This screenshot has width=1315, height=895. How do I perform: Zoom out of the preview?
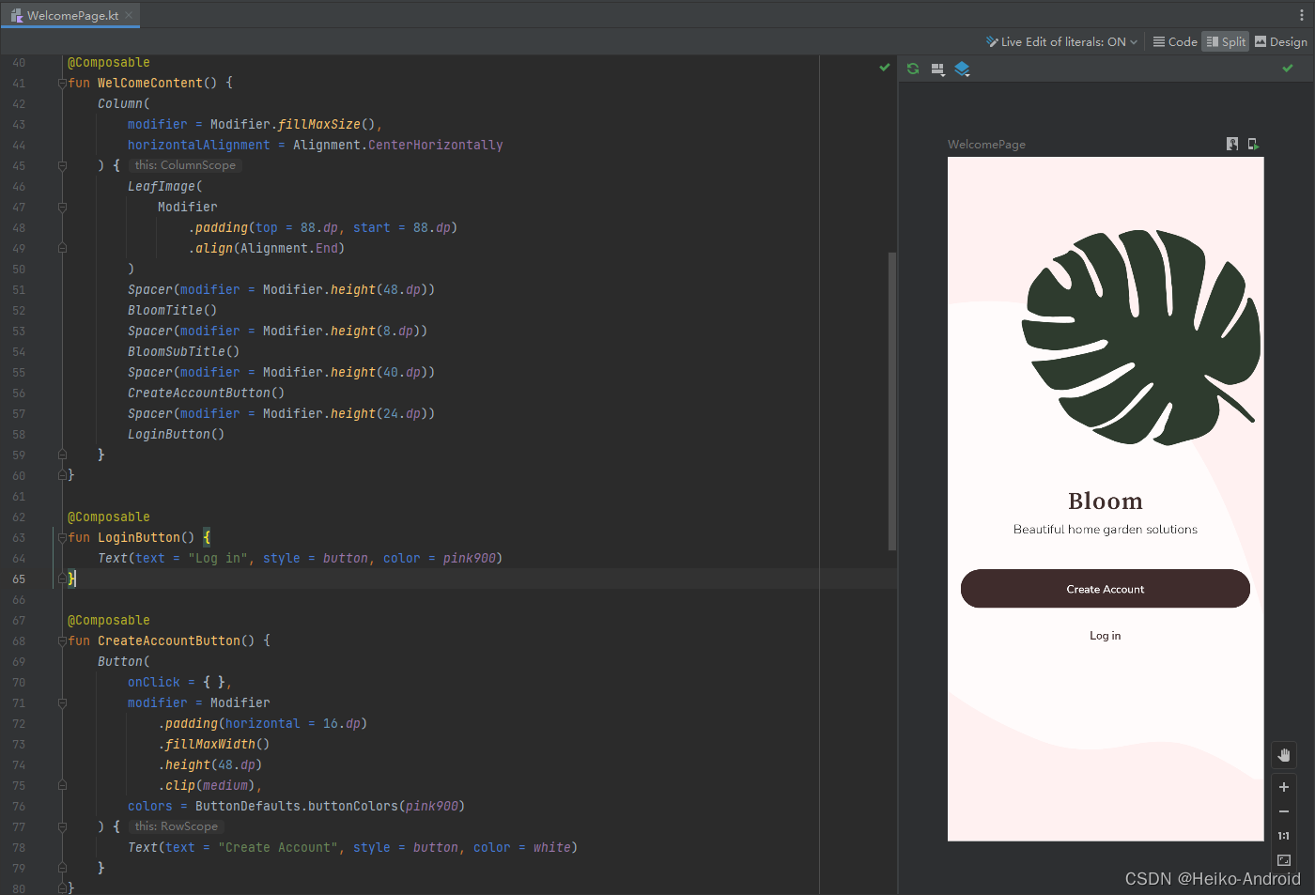click(1284, 811)
